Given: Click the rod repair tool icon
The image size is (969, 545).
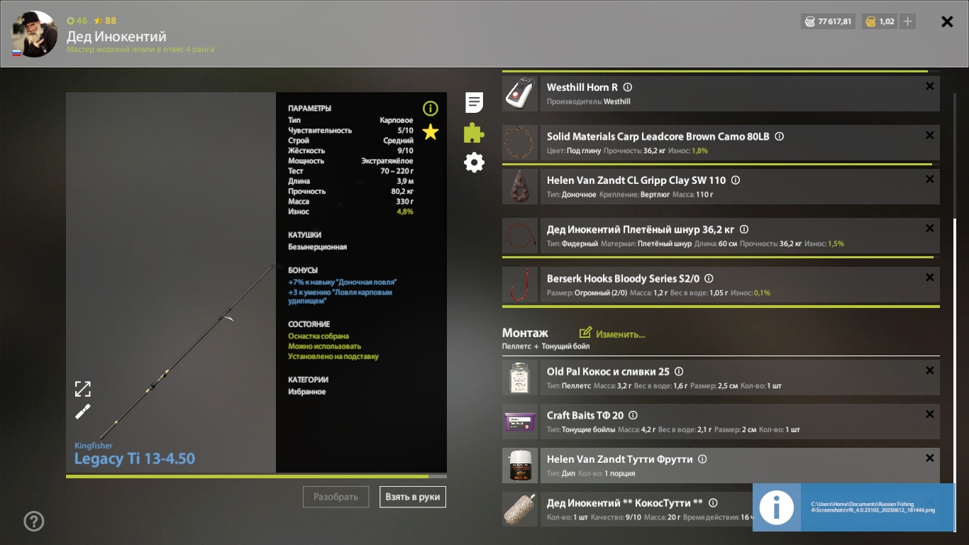Looking at the screenshot, I should [82, 412].
